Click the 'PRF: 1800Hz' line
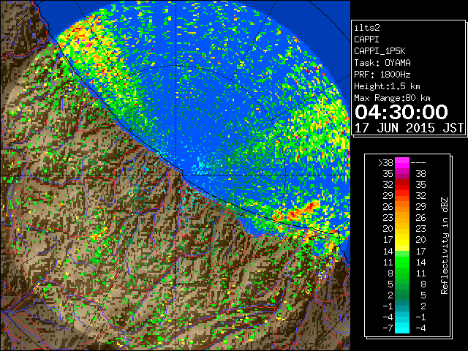Screen dimensions: 468x351 [382, 75]
